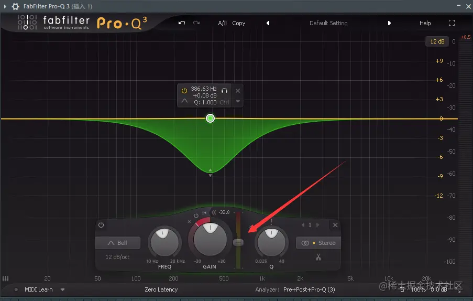Toggle A/B state comparison
This screenshot has height=301, width=473.
(222, 23)
